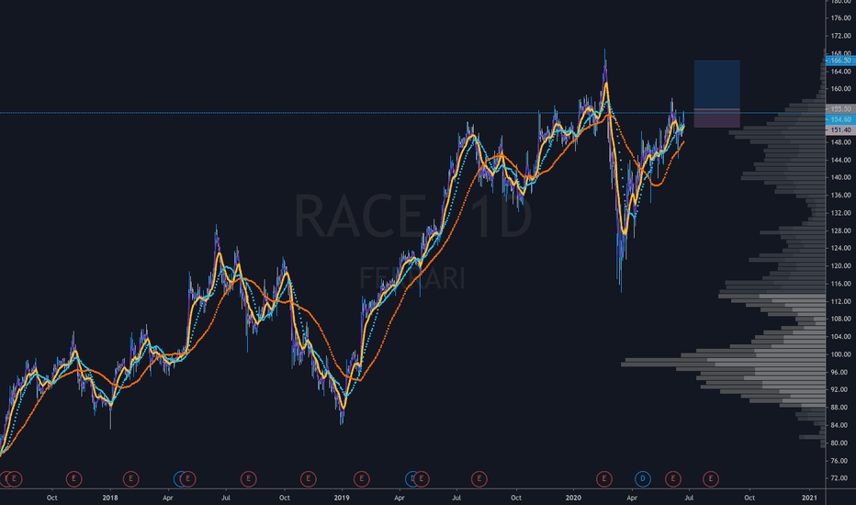Screen dimensions: 856x505
Task: Click the 2019 label on time axis
Action: point(342,498)
